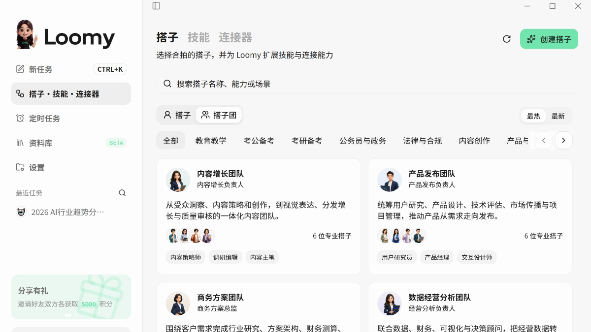The image size is (591, 332).
Task: Filter by 公务员与政务 category
Action: coord(362,140)
